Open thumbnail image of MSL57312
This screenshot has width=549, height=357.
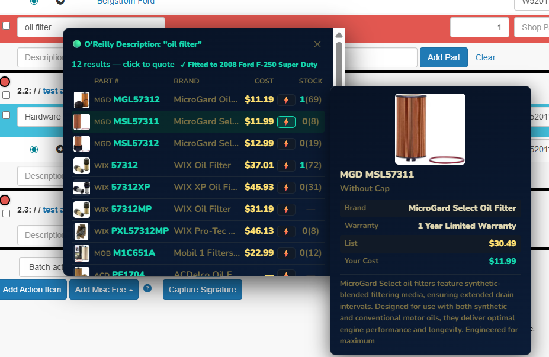pos(82,143)
